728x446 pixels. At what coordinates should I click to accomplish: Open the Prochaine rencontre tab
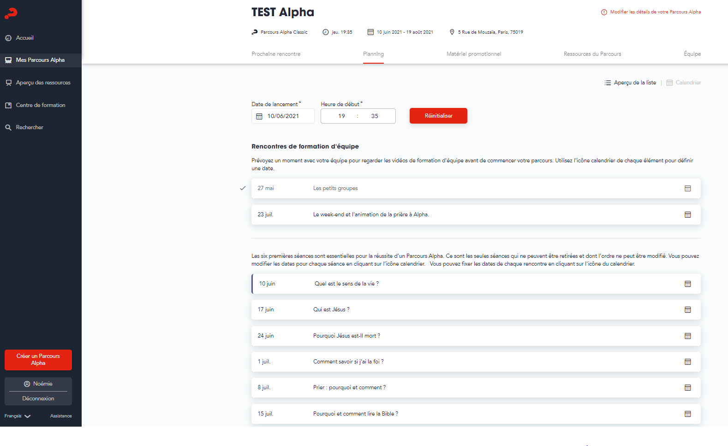coord(276,54)
